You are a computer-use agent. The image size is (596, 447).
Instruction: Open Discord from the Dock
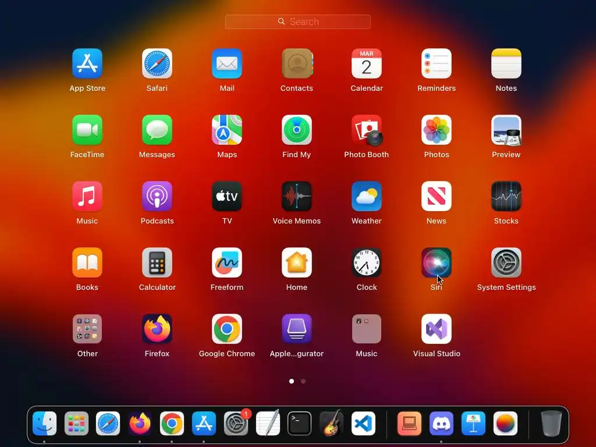tap(441, 424)
